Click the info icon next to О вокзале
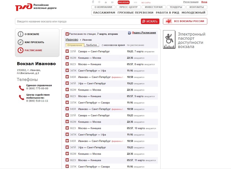 click(21, 34)
